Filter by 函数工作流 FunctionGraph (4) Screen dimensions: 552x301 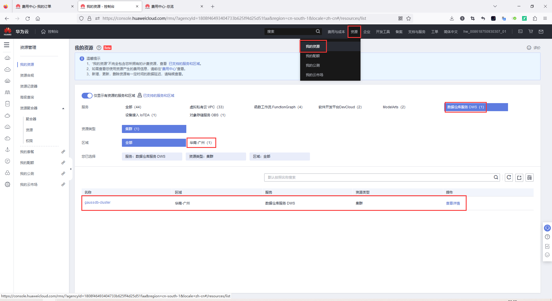point(278,107)
